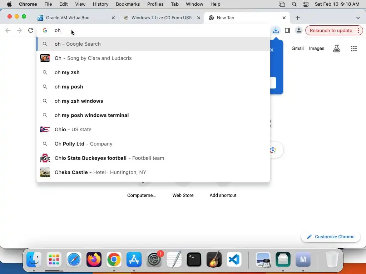
Task: Choose Oh song by Ciara suggestion
Action: pyautogui.click(x=153, y=58)
